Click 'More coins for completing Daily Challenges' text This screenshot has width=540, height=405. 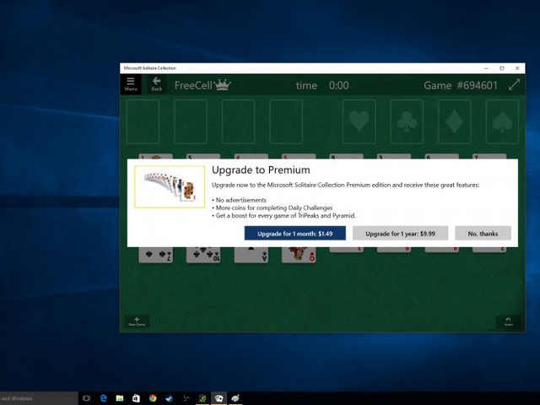(x=274, y=208)
